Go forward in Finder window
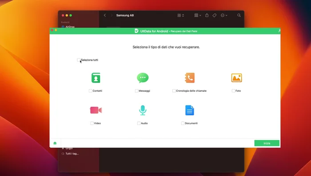311x176 pixels. [x=112, y=15]
